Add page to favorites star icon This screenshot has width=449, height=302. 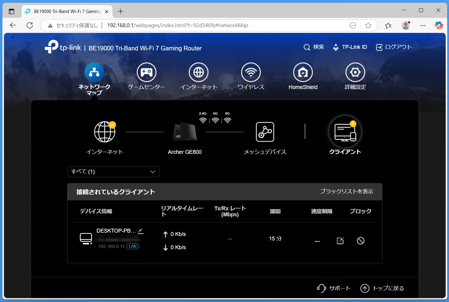click(x=368, y=25)
